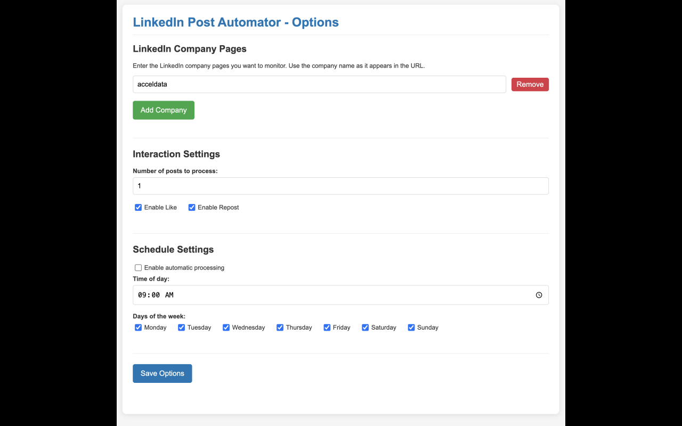
Task: Click the AM period in time field
Action: (x=169, y=295)
